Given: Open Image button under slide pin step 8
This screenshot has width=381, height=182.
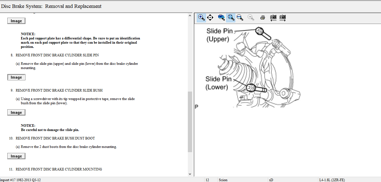Looking at the screenshot, I should click(16, 77).
